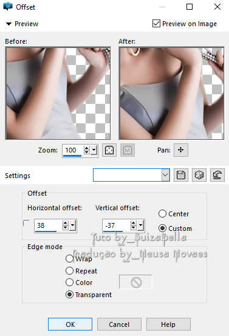The width and height of the screenshot is (229, 336).
Task: Close the Offset dialog window
Action: tap(217, 7)
